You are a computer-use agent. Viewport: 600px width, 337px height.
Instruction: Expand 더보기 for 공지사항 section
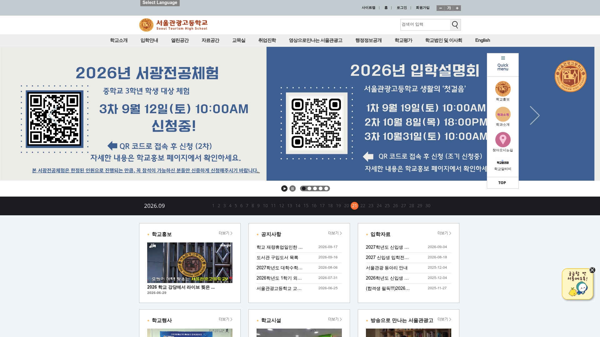click(x=335, y=233)
